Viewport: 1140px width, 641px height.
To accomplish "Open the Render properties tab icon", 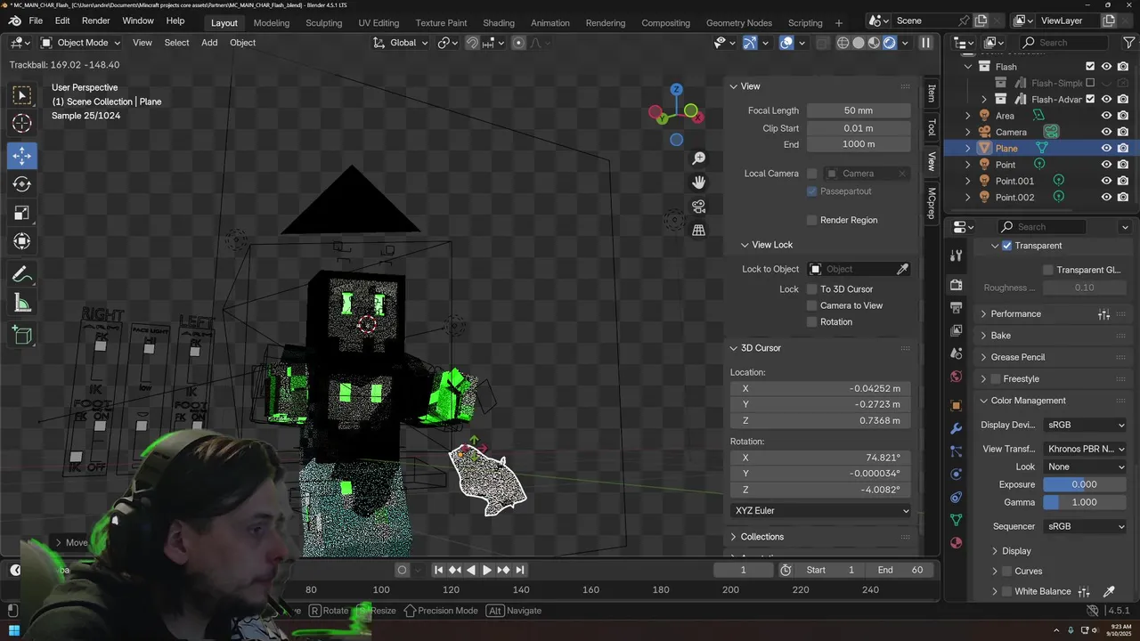I will click(x=957, y=285).
